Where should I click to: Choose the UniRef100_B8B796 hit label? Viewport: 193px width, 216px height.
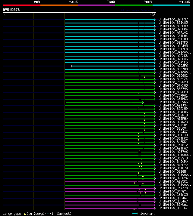[173, 89]
